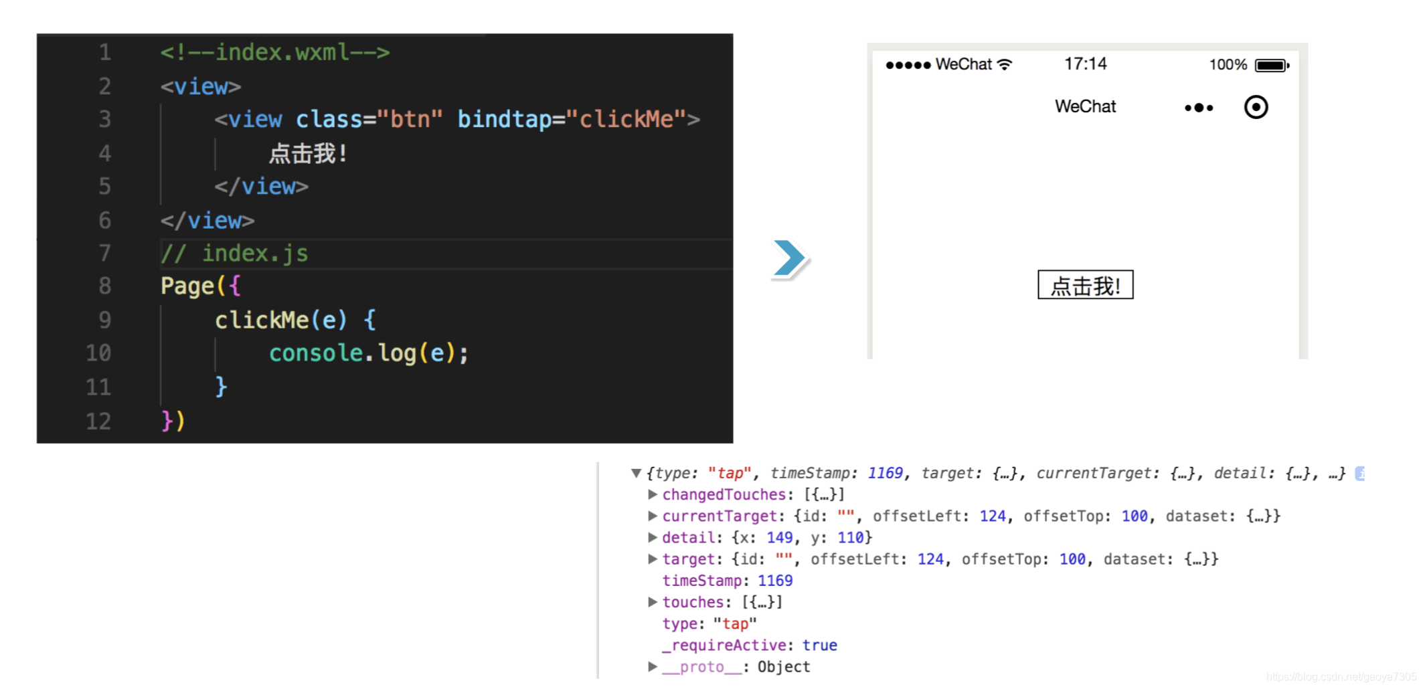
Task: Click the WeChat title in navigation bar
Action: click(1085, 106)
